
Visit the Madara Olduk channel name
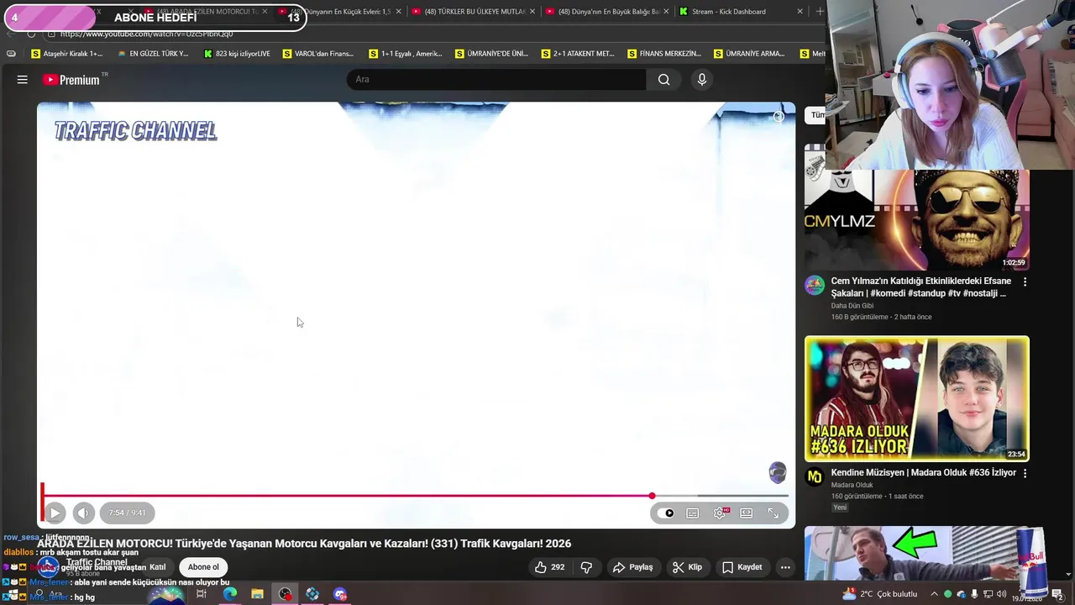tap(852, 485)
